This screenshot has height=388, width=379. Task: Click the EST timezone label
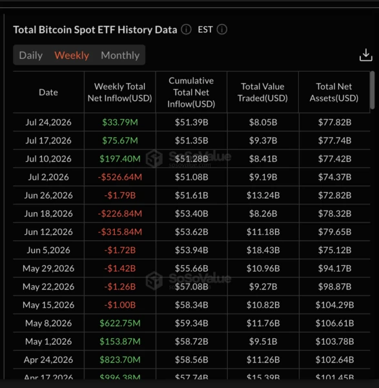(205, 30)
